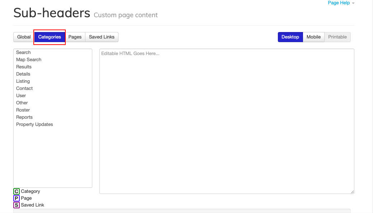Select the Map Search category

[x=28, y=59]
